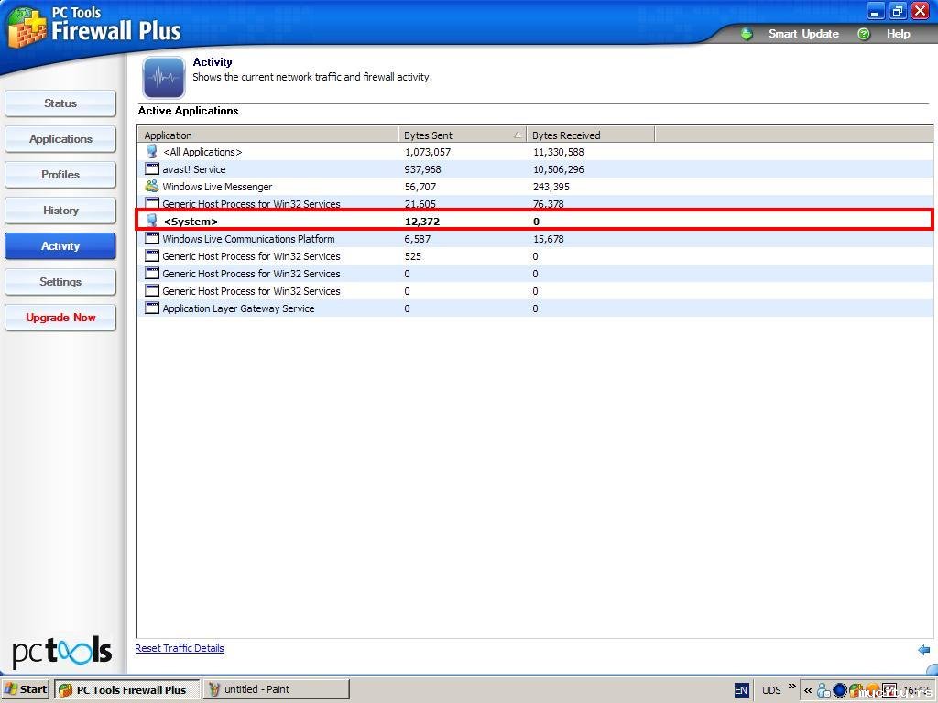
Task: Click the 15,678 bytes received value
Action: coord(548,239)
